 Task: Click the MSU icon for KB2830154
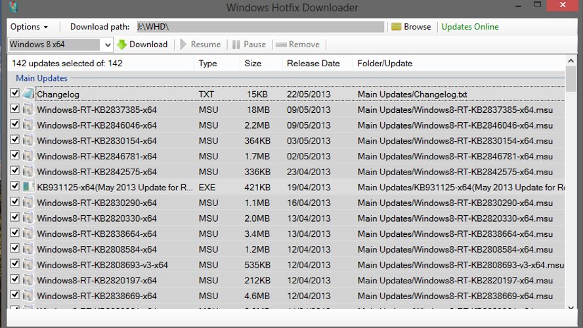coord(28,140)
